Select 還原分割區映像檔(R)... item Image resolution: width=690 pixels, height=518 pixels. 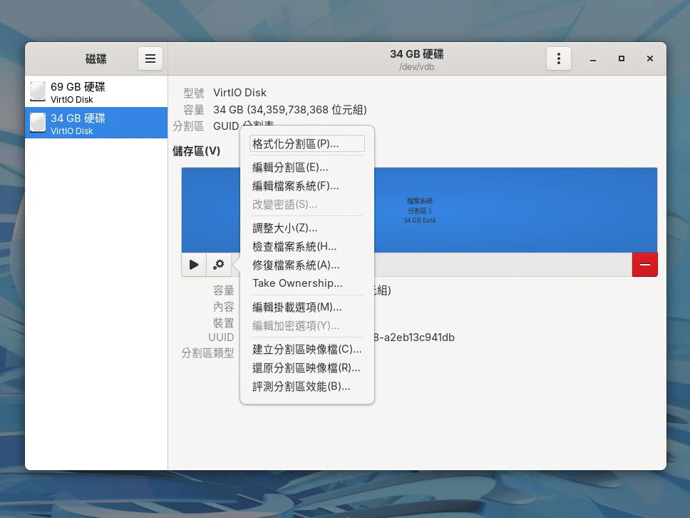click(306, 368)
